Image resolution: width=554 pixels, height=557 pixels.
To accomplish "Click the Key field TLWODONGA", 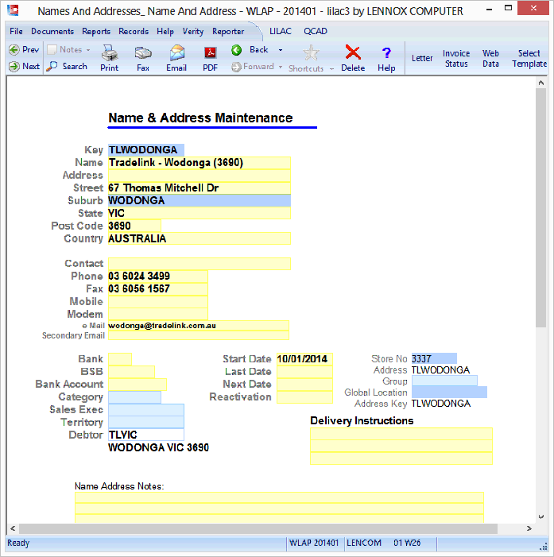I will (x=146, y=150).
